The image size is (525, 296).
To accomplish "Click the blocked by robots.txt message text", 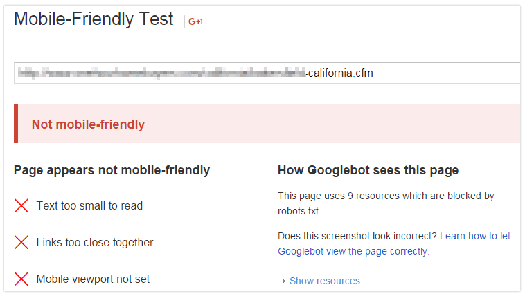I will [x=386, y=203].
